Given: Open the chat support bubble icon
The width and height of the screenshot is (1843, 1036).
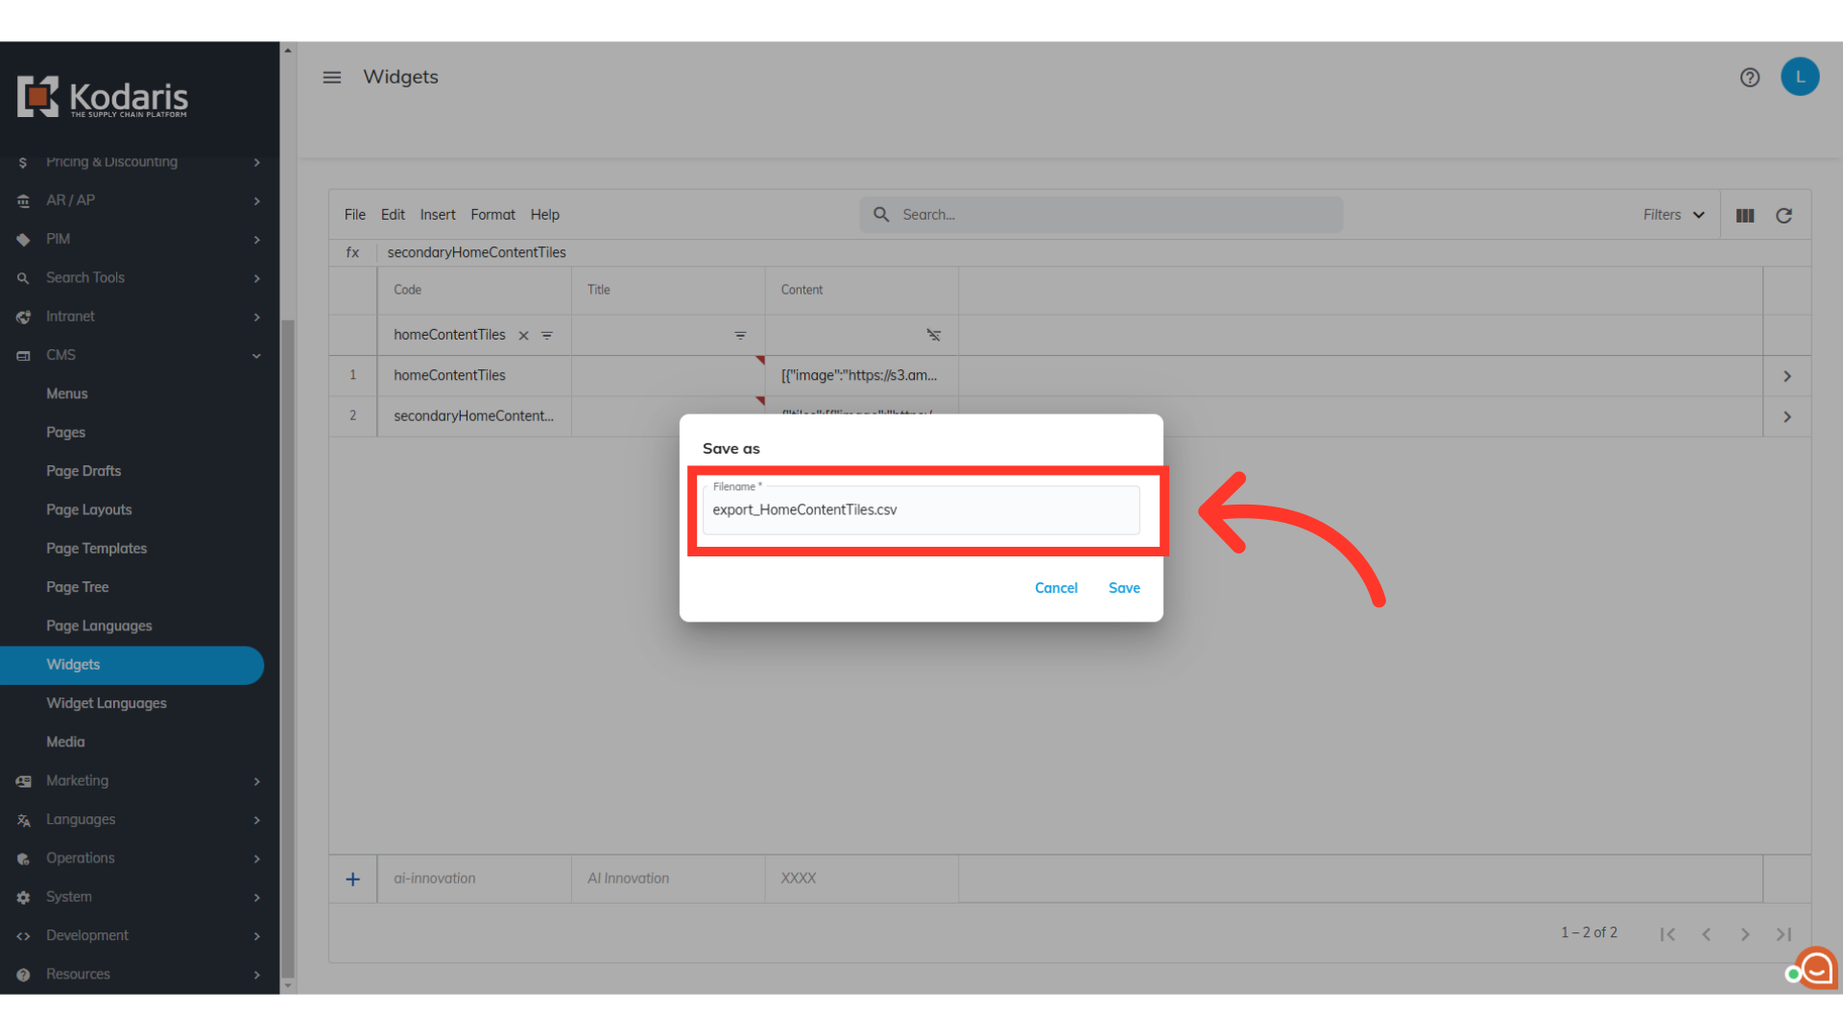Looking at the screenshot, I should click(x=1815, y=969).
